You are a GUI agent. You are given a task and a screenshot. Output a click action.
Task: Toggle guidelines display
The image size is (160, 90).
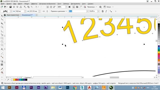[80, 7]
